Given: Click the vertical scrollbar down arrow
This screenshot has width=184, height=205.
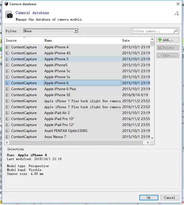Looking at the screenshot, I should click(152, 138).
